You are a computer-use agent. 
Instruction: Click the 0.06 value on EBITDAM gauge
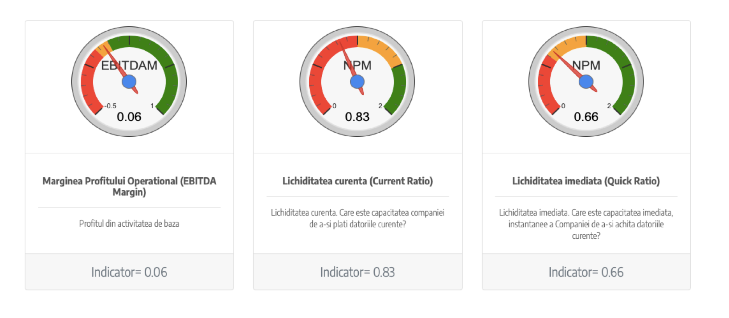pos(129,117)
